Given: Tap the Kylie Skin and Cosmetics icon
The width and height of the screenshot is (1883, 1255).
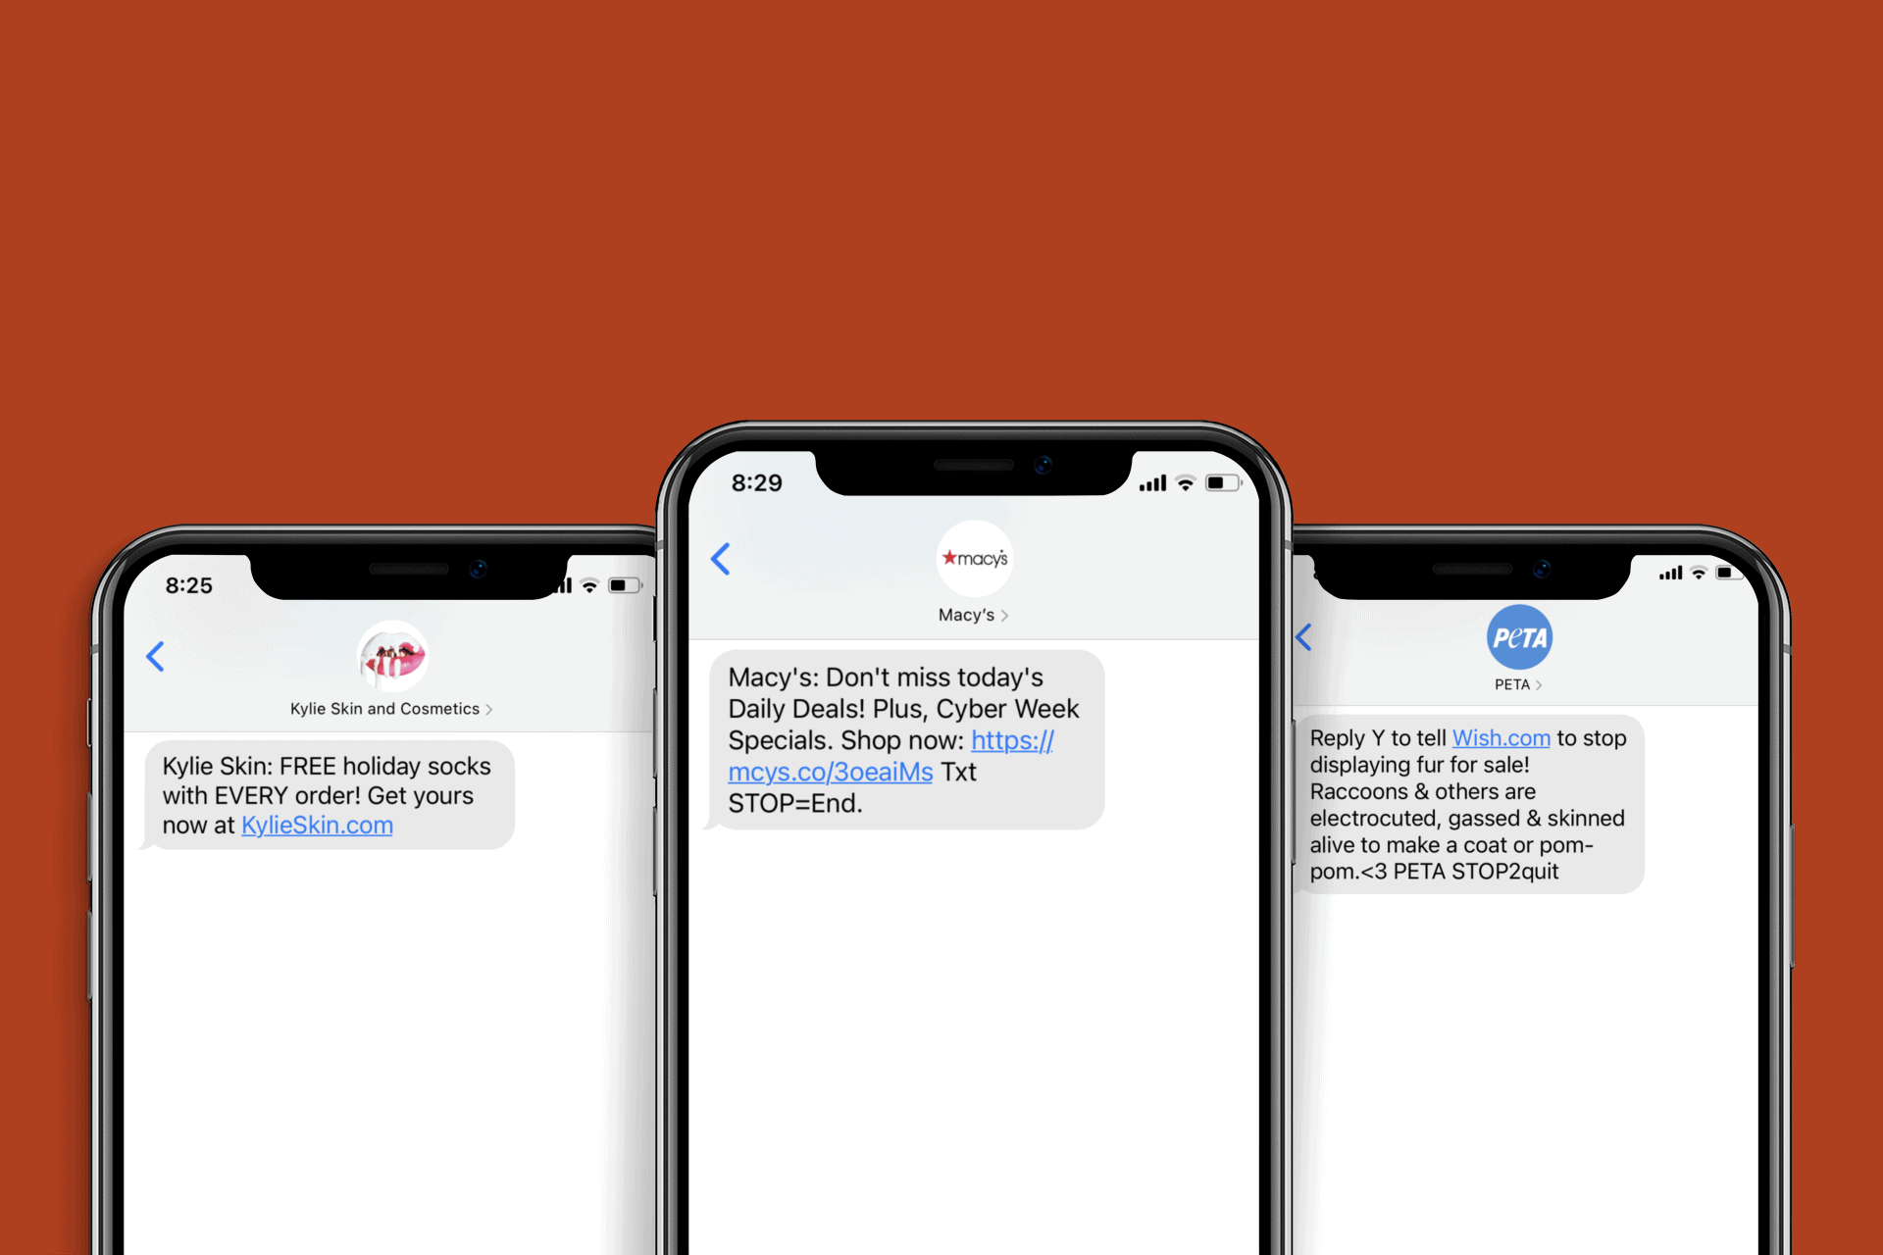Looking at the screenshot, I should click(x=396, y=654).
